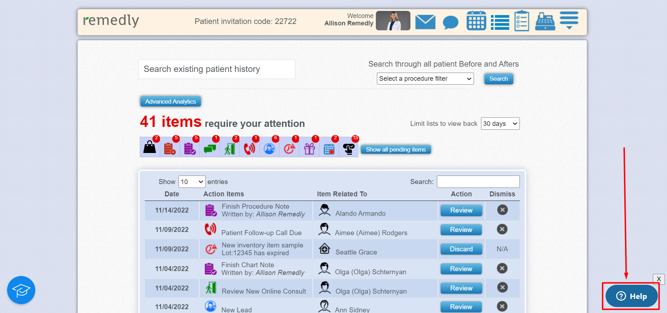
Task: Open the Help button
Action: coord(631,296)
